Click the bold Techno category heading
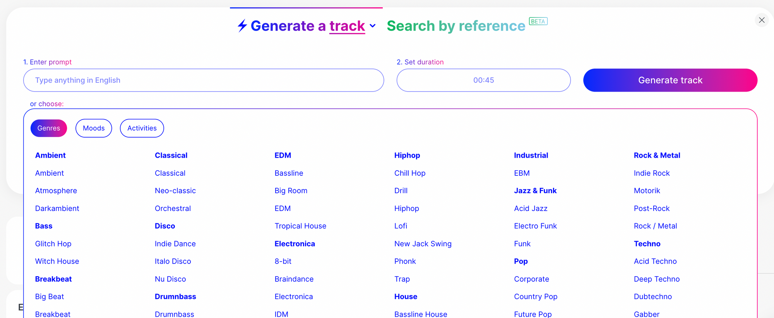Image resolution: width=774 pixels, height=318 pixels. tap(647, 244)
